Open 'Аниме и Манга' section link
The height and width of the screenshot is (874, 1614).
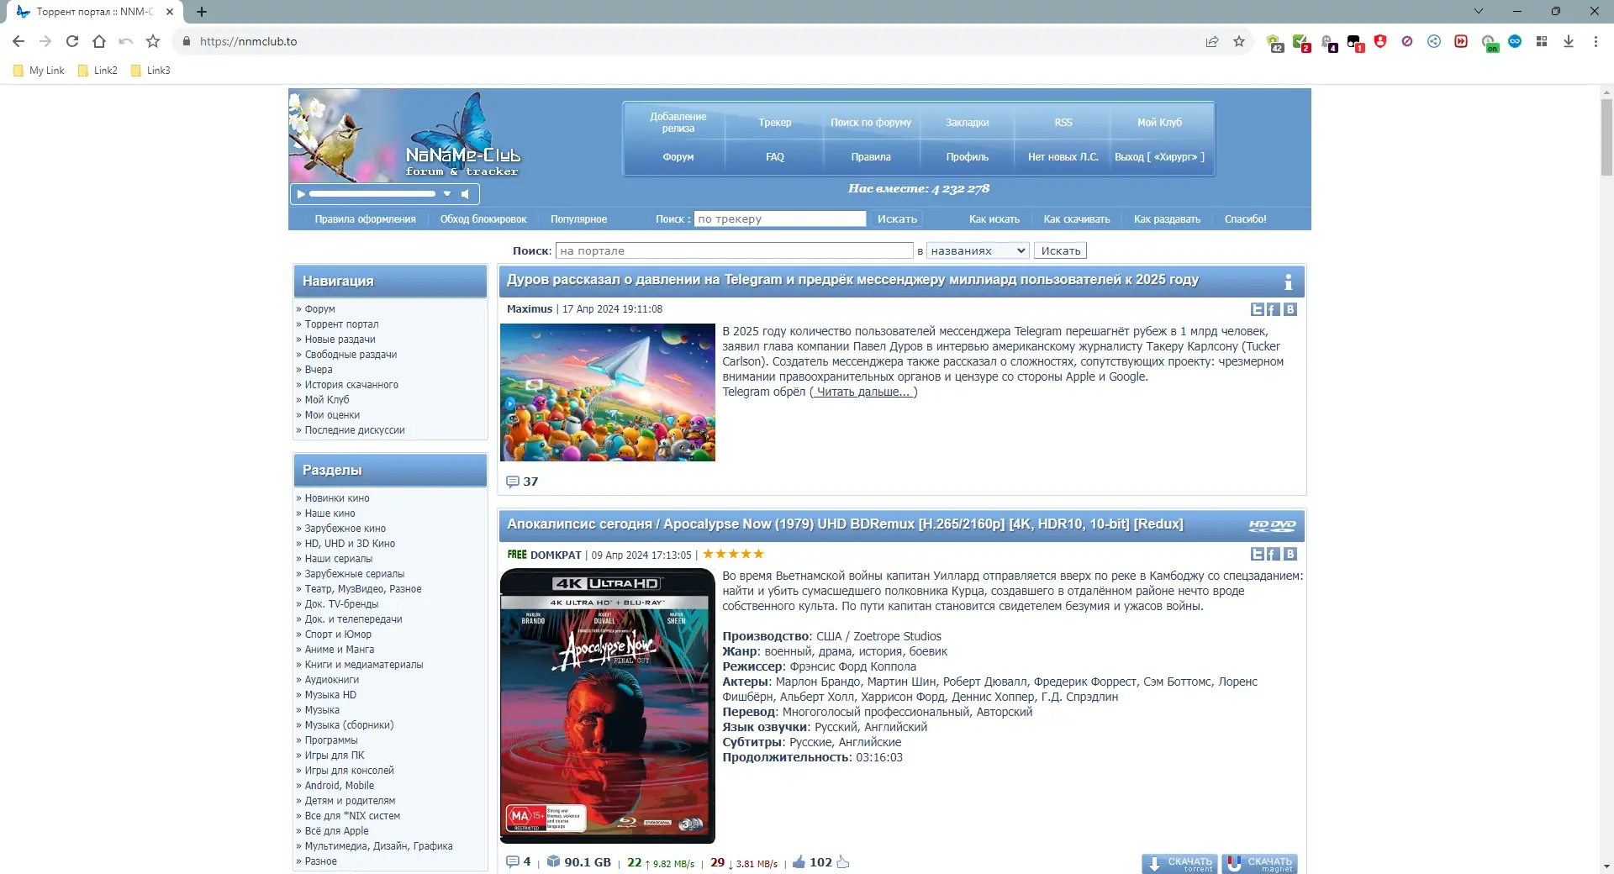pos(340,650)
